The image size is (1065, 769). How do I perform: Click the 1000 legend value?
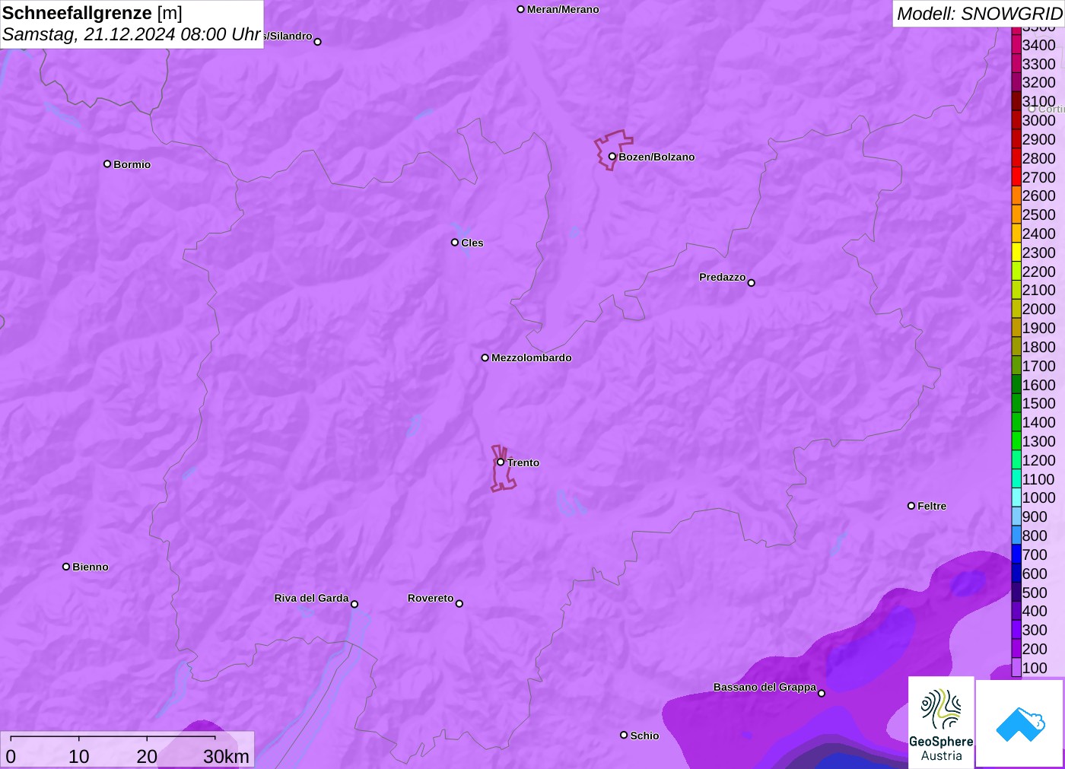pyautogui.click(x=1039, y=497)
